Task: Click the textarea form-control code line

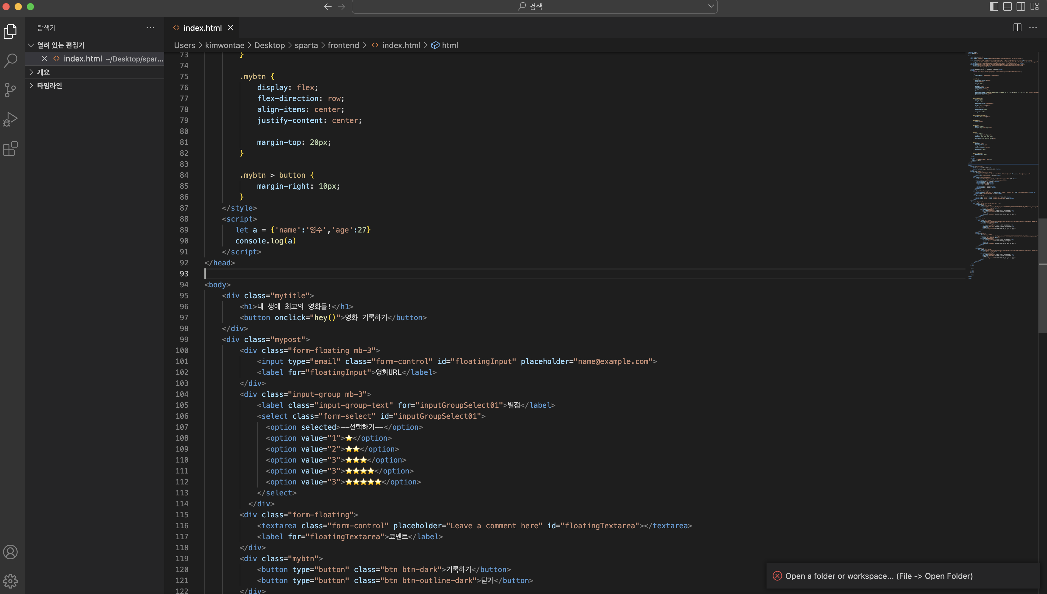Action: (x=475, y=526)
